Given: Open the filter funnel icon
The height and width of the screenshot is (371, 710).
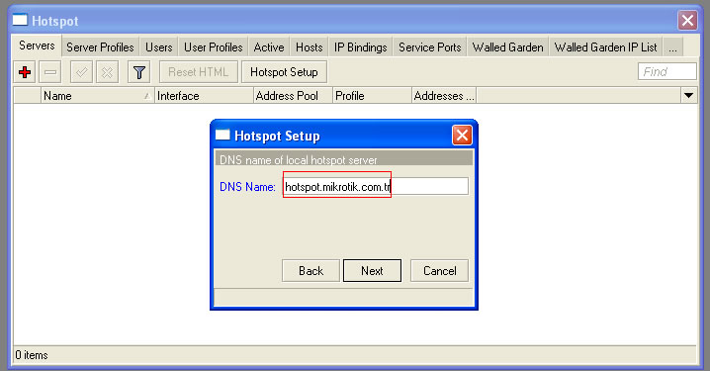Looking at the screenshot, I should [139, 72].
